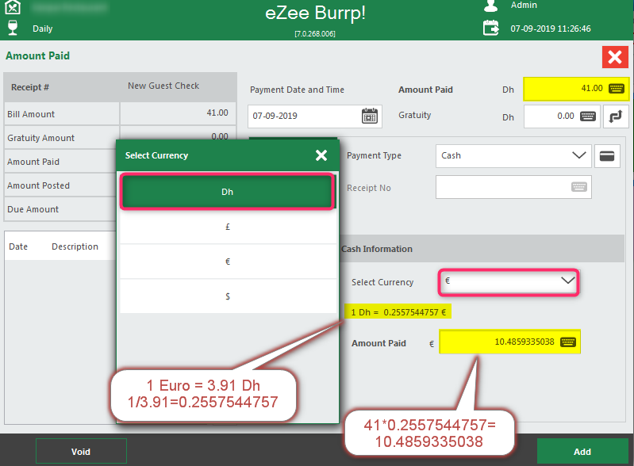The width and height of the screenshot is (634, 466).
Task: Open calendar picker for payment date
Action: click(370, 116)
